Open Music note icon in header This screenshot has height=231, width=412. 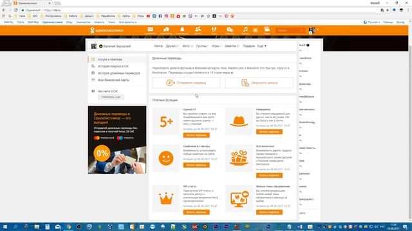[245, 30]
